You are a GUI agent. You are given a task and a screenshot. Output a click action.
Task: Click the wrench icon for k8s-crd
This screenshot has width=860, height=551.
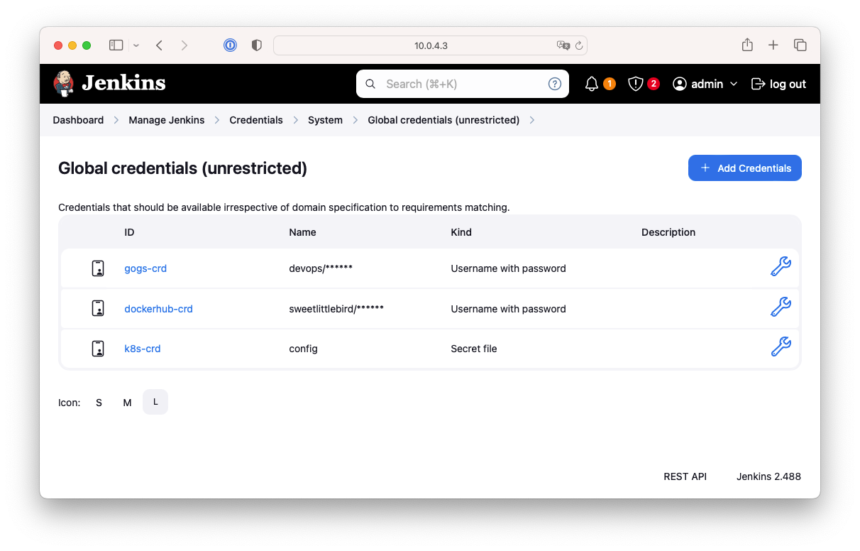pyautogui.click(x=781, y=347)
